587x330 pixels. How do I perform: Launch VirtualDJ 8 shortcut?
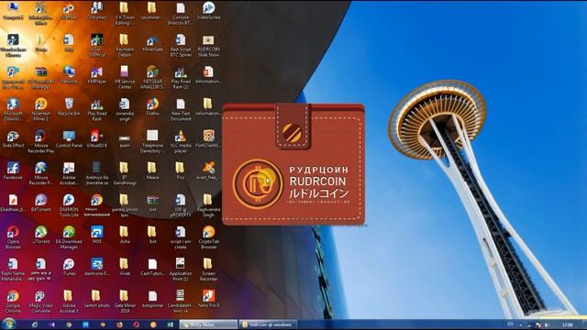[97, 139]
